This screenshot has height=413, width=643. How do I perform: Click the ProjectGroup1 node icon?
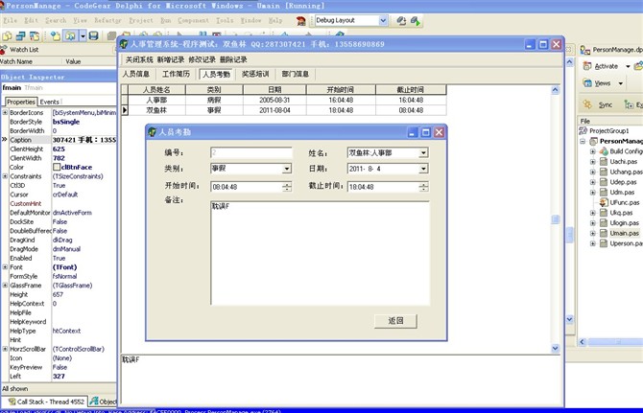click(583, 131)
